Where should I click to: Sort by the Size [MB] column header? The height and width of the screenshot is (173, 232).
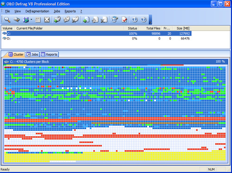(x=183, y=28)
